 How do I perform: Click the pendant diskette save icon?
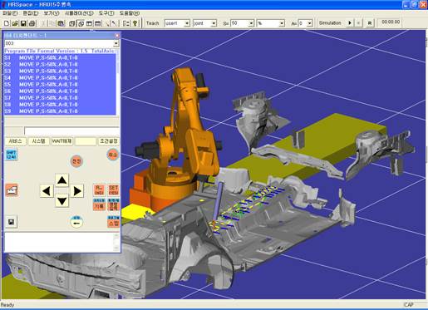pyautogui.click(x=11, y=222)
